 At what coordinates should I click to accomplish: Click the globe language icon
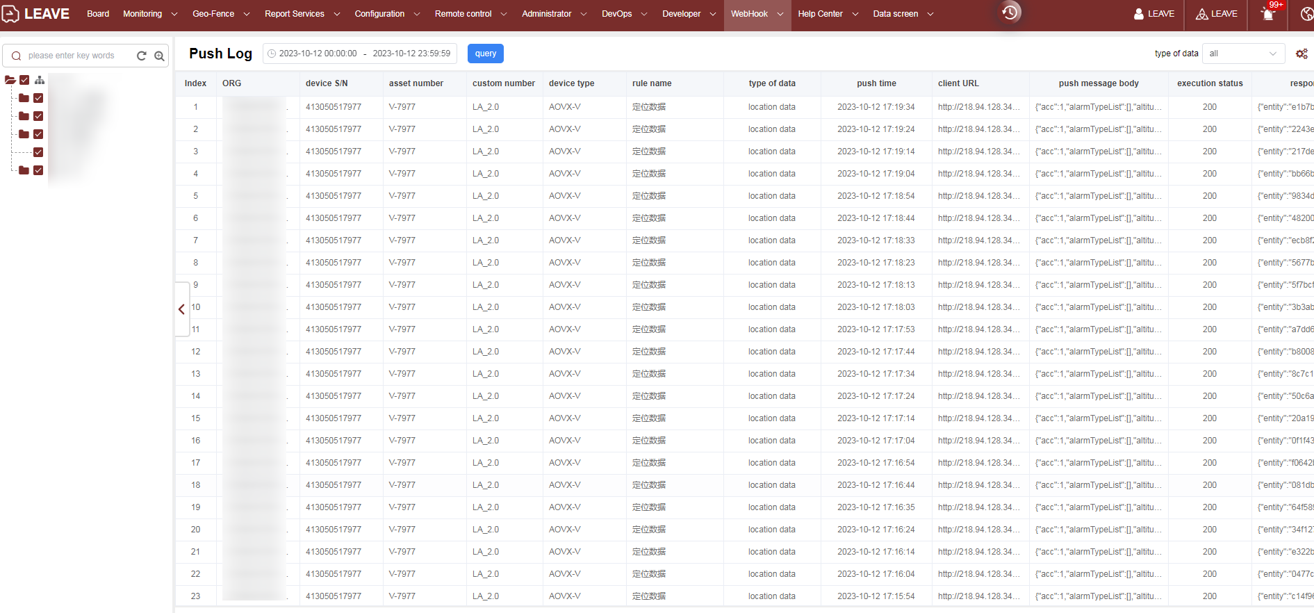[x=1306, y=14]
